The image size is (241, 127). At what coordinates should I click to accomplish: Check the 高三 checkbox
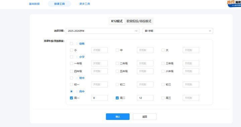(x=163, y=98)
